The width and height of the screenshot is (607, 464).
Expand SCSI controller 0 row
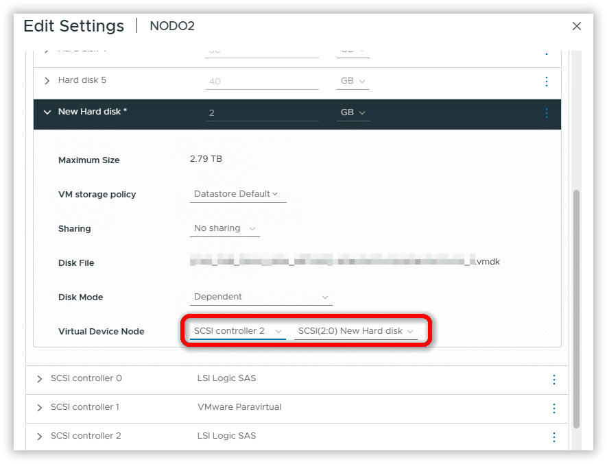coord(39,379)
